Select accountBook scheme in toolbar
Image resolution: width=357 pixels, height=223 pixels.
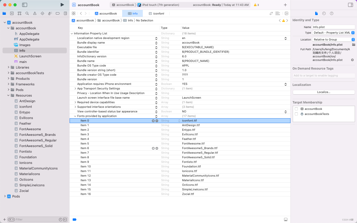123,5
